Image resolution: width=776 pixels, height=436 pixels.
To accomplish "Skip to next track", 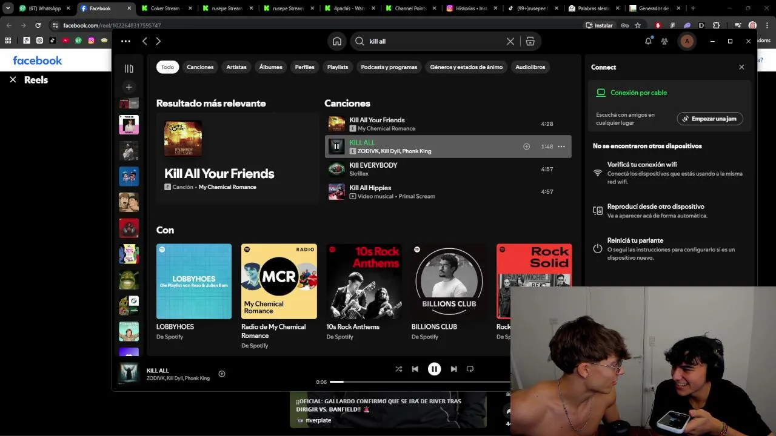I will tap(453, 369).
